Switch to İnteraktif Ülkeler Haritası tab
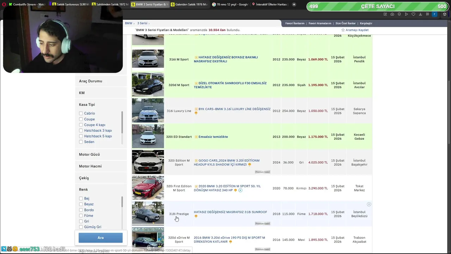Image resolution: width=451 pixels, height=254 pixels. (x=270, y=4)
